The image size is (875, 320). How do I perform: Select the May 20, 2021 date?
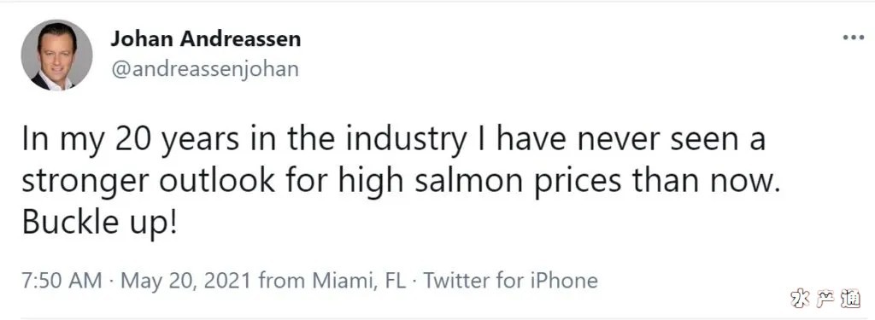coord(186,281)
